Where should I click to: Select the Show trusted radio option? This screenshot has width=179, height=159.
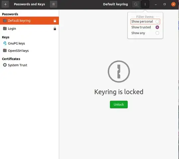point(157,27)
